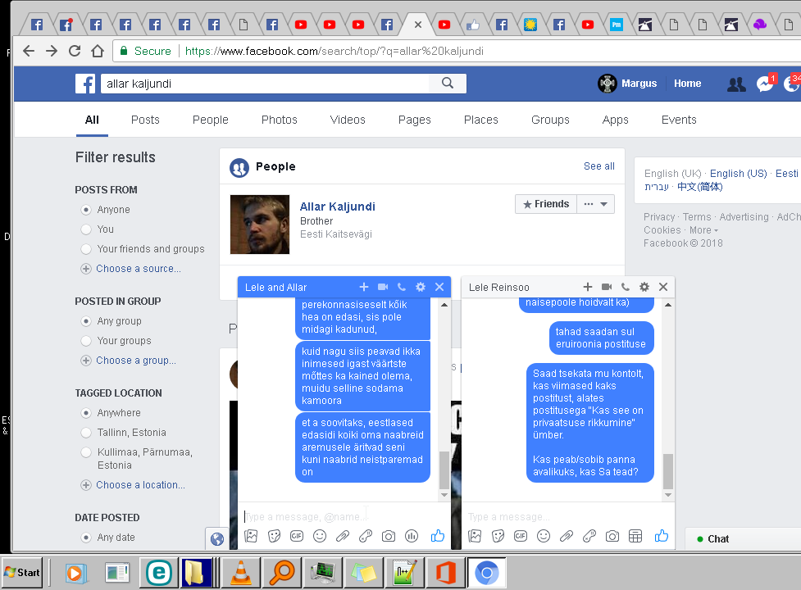This screenshot has width=801, height=590.
Task: Choose sticker in Lele Reinsoo chat
Action: tap(498, 536)
